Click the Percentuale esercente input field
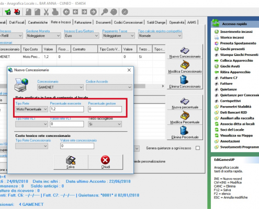The height and width of the screenshot is (209, 259). [x=67, y=109]
